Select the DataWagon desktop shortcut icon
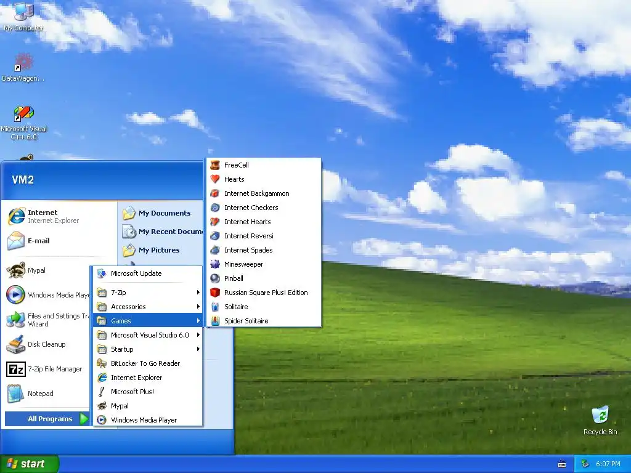Image resolution: width=631 pixels, height=473 pixels. pos(23,68)
